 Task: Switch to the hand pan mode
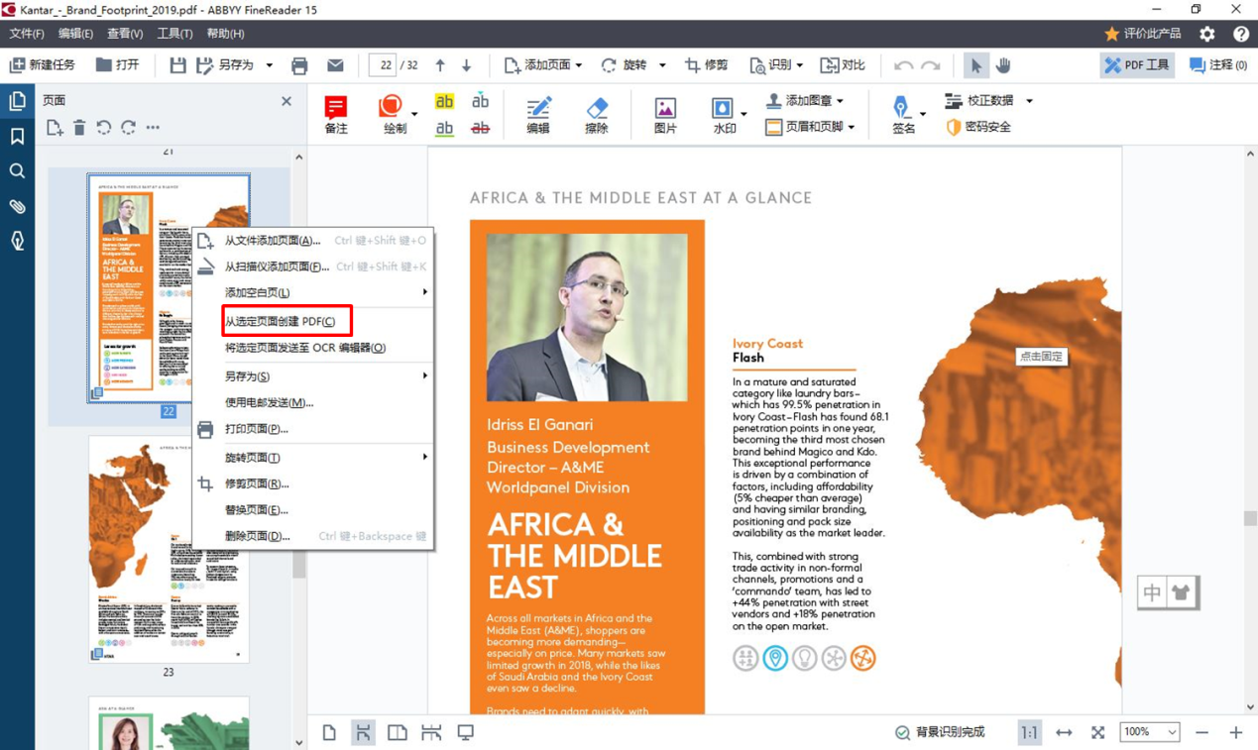point(1003,65)
